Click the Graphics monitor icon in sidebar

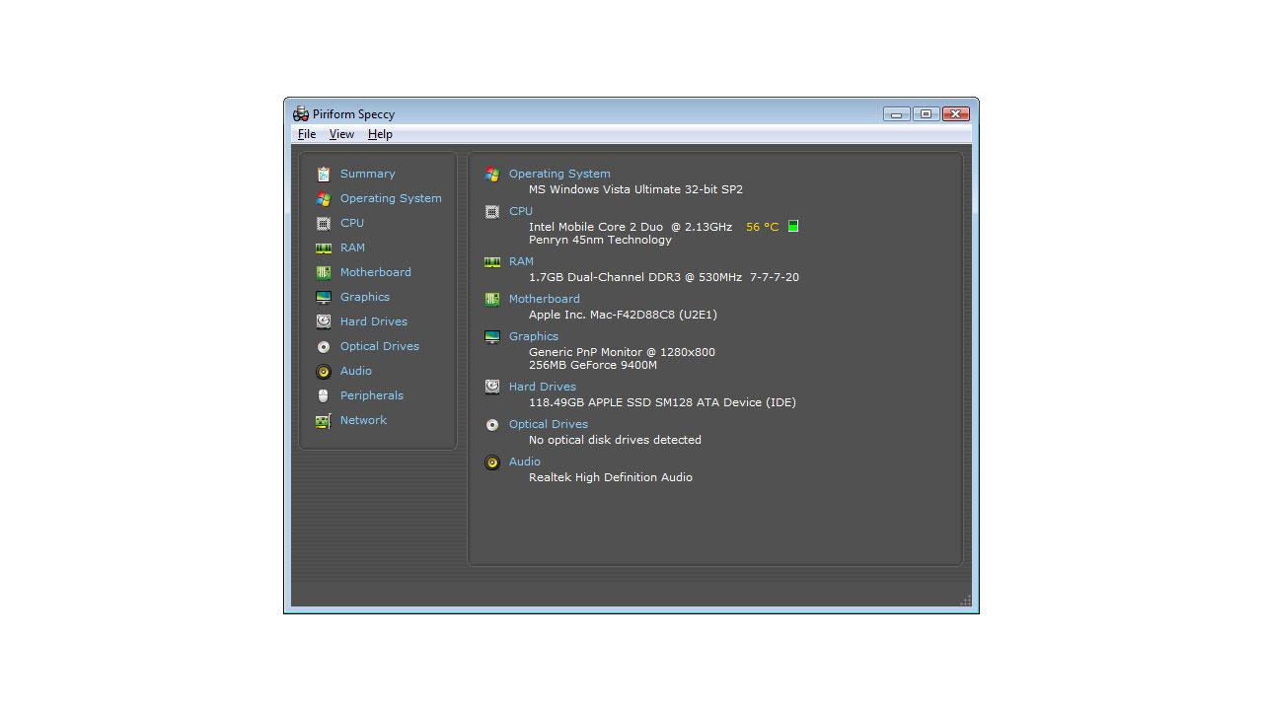tap(323, 297)
